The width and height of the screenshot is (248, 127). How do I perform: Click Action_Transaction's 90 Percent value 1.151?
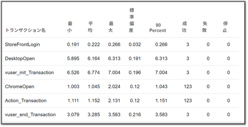click(x=161, y=101)
